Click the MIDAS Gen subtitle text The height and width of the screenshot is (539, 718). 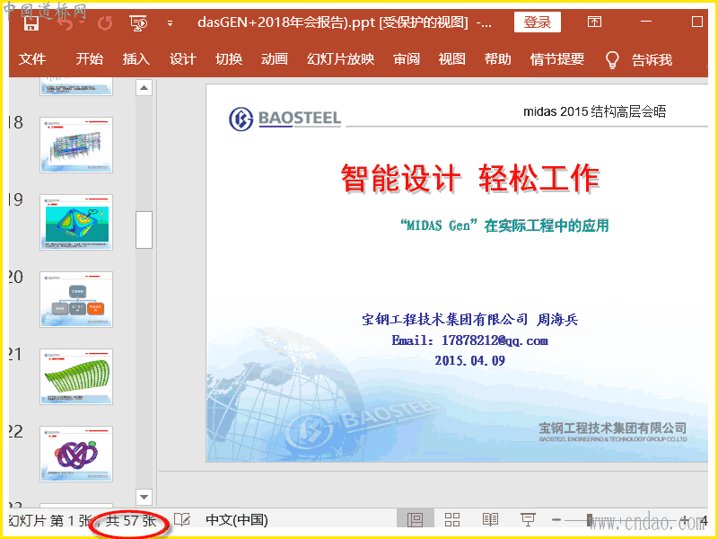tap(504, 225)
